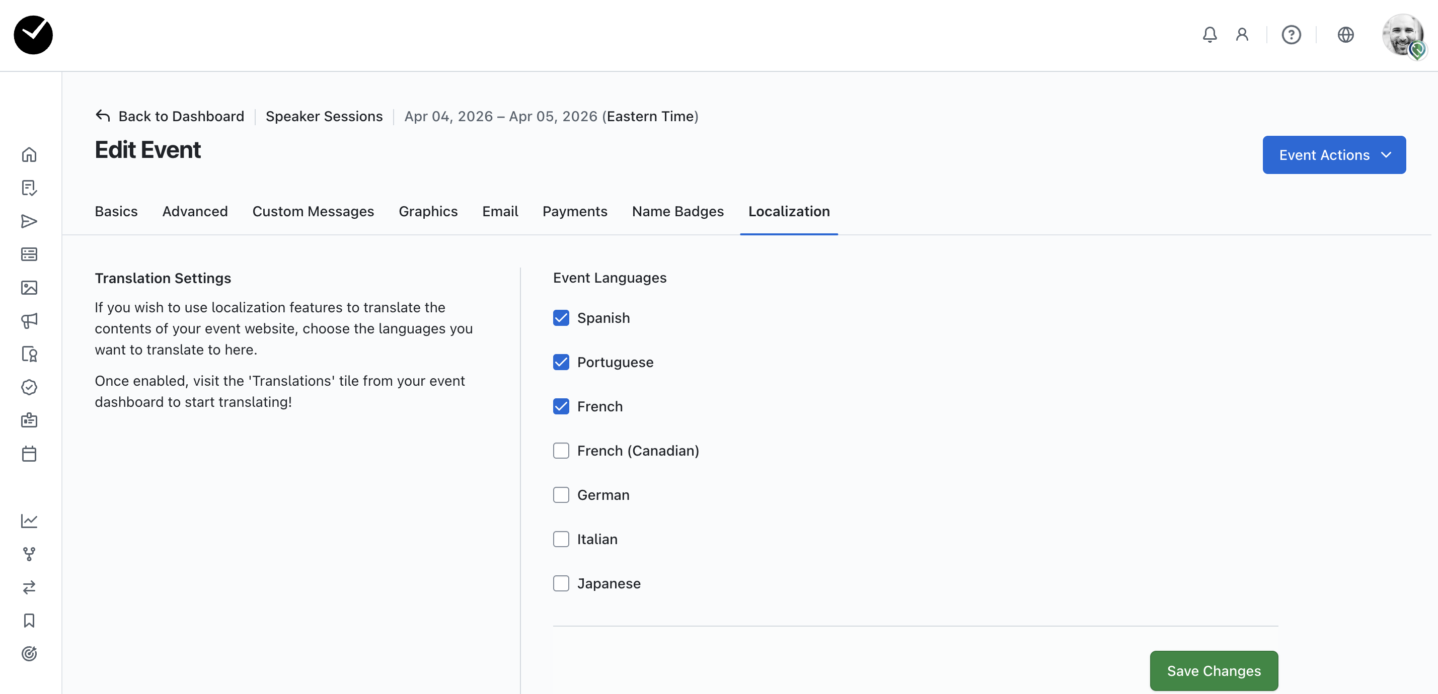The image size is (1438, 694).
Task: Switch to the Payments tab
Action: (x=574, y=211)
